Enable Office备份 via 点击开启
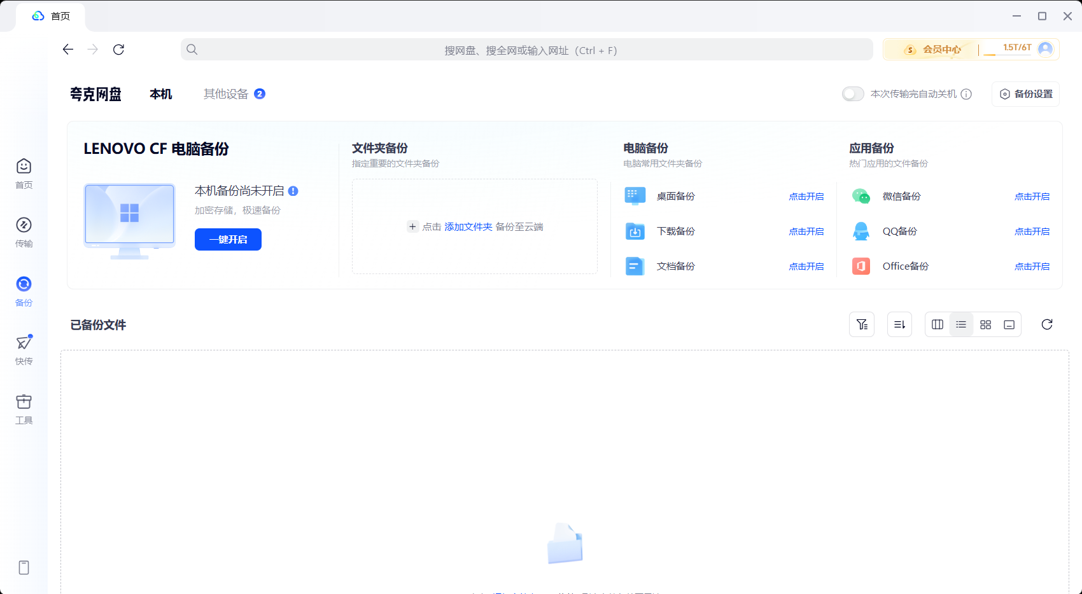The height and width of the screenshot is (594, 1082). [1032, 266]
